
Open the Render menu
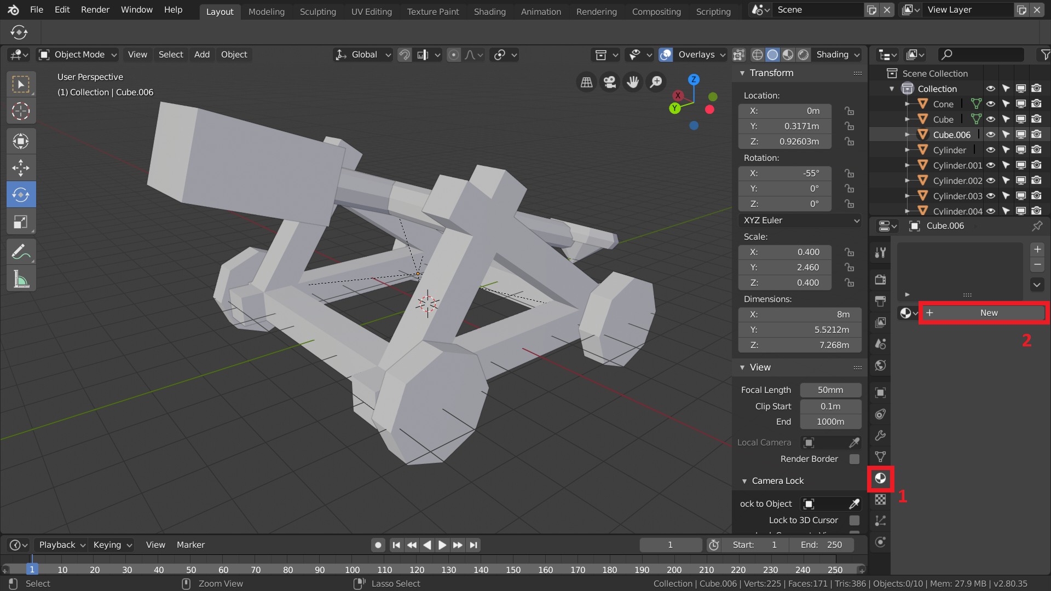95,10
